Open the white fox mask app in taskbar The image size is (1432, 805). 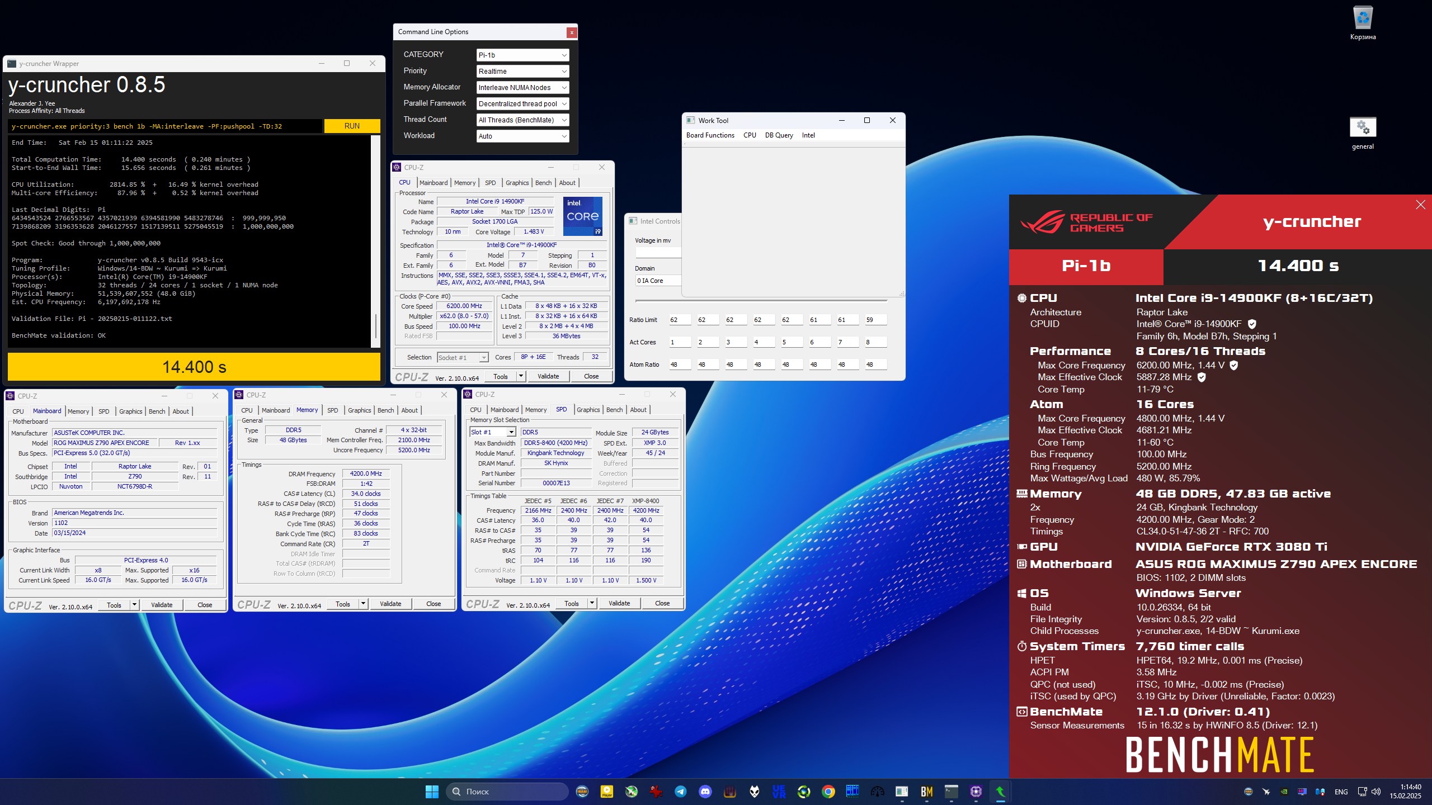755,792
